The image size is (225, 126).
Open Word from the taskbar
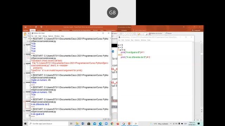[x=83, y=124]
